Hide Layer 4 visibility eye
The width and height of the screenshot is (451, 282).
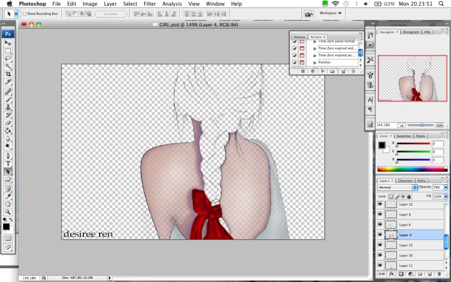(x=380, y=235)
